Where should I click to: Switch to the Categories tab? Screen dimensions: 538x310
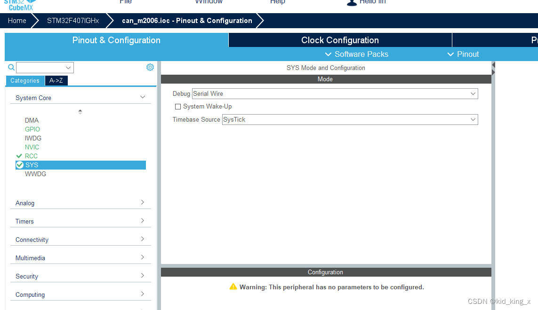pyautogui.click(x=25, y=80)
